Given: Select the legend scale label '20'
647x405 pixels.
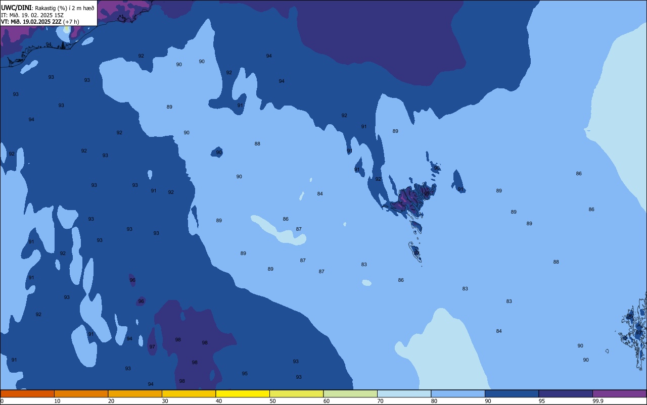Looking at the screenshot, I should click(x=111, y=401).
